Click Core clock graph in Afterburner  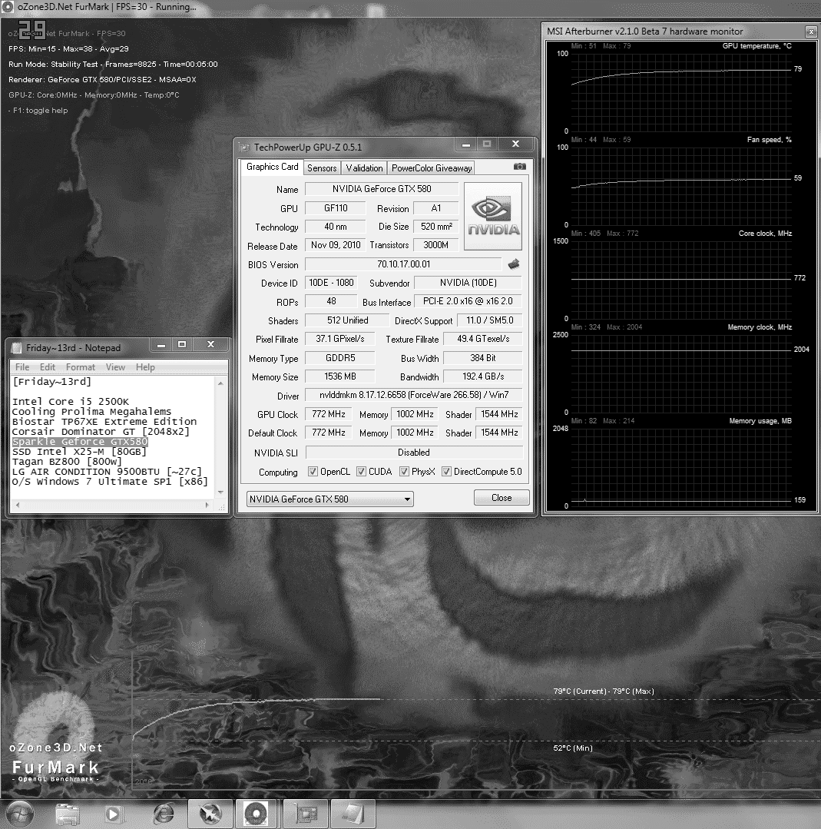pos(681,280)
